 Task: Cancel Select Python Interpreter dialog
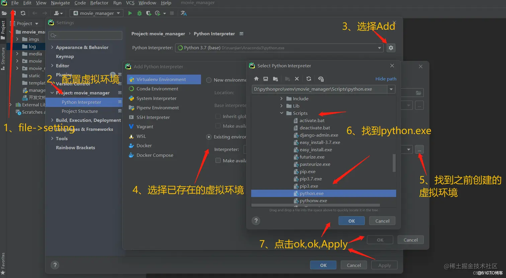382,221
